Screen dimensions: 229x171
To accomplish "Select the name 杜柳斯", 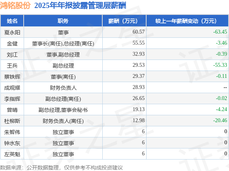I will 12,121.
